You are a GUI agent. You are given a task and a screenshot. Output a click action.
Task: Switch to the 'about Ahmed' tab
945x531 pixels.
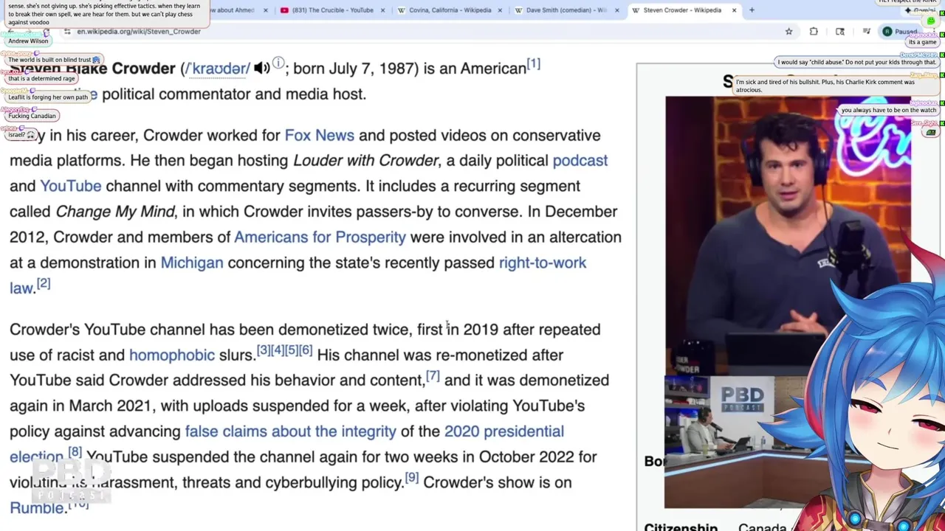click(236, 10)
